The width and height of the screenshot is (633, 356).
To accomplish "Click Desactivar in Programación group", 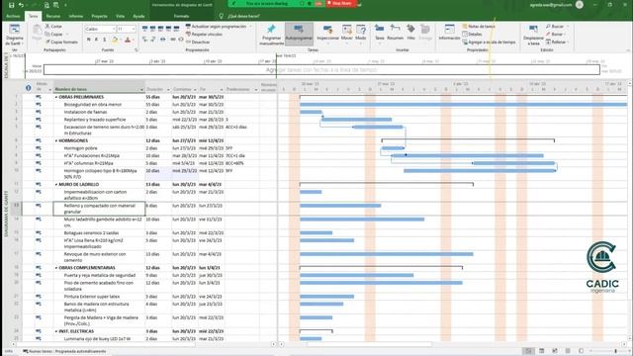I will coord(198,42).
